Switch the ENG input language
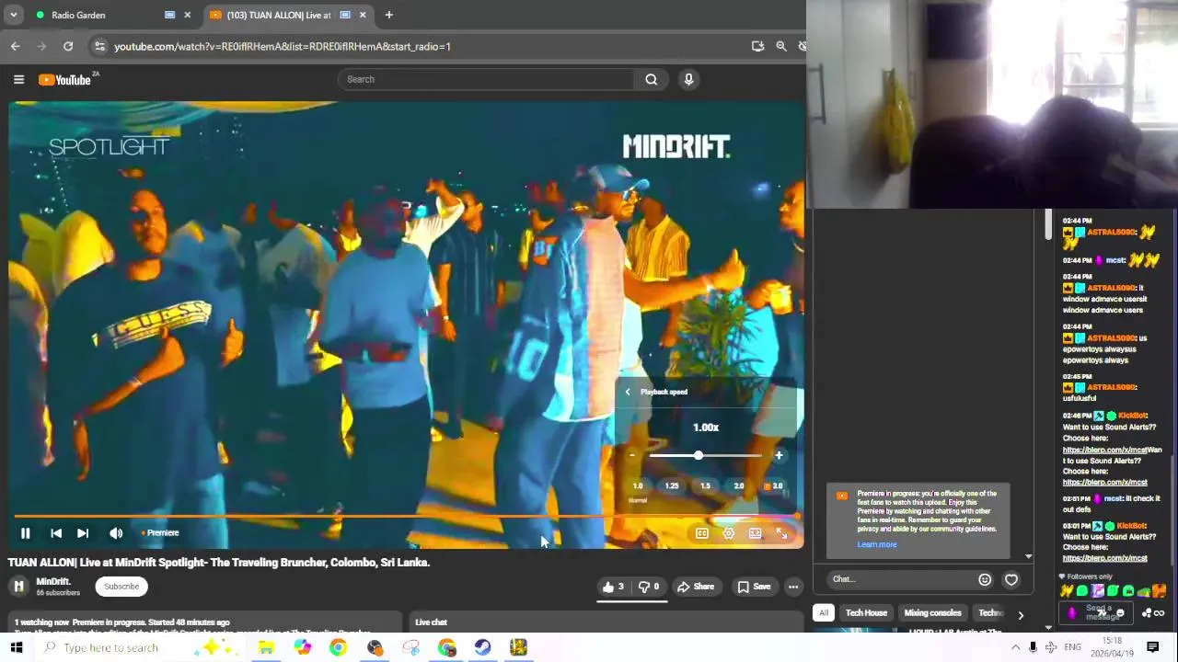 coord(1072,647)
